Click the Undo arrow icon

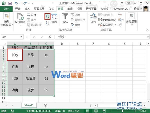click(x=16, y=3)
